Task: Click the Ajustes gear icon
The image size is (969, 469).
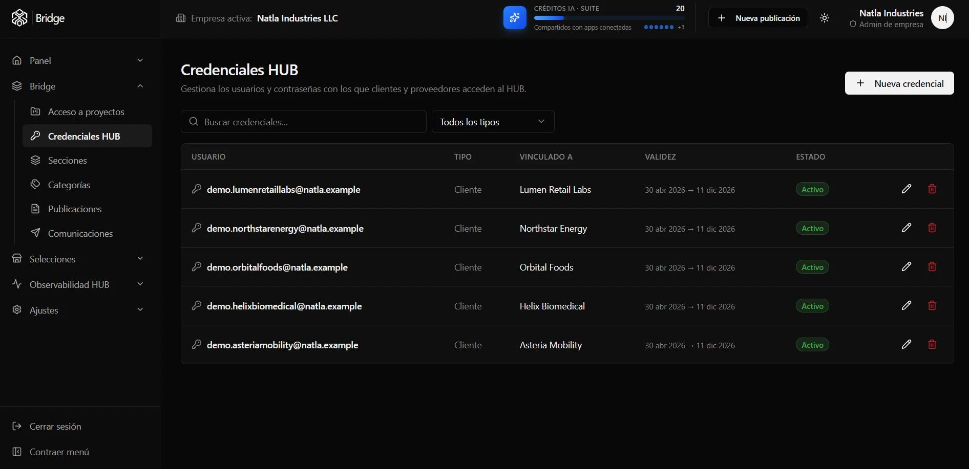Action: (x=17, y=309)
